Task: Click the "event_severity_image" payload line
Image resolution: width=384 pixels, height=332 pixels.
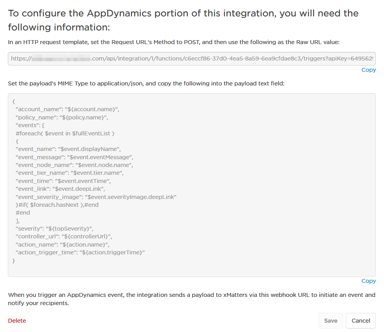Action: point(96,197)
